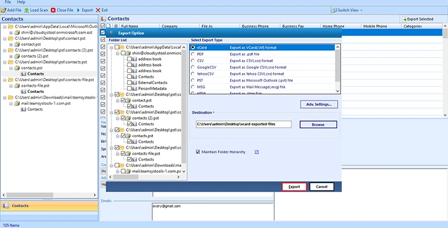This screenshot has width=448, height=228.
Task: Expand shini@cloudsystool.onmicrosoft.com.ost in left tree
Action: [11, 32]
